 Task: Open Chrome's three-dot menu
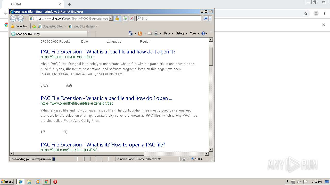click(325, 13)
